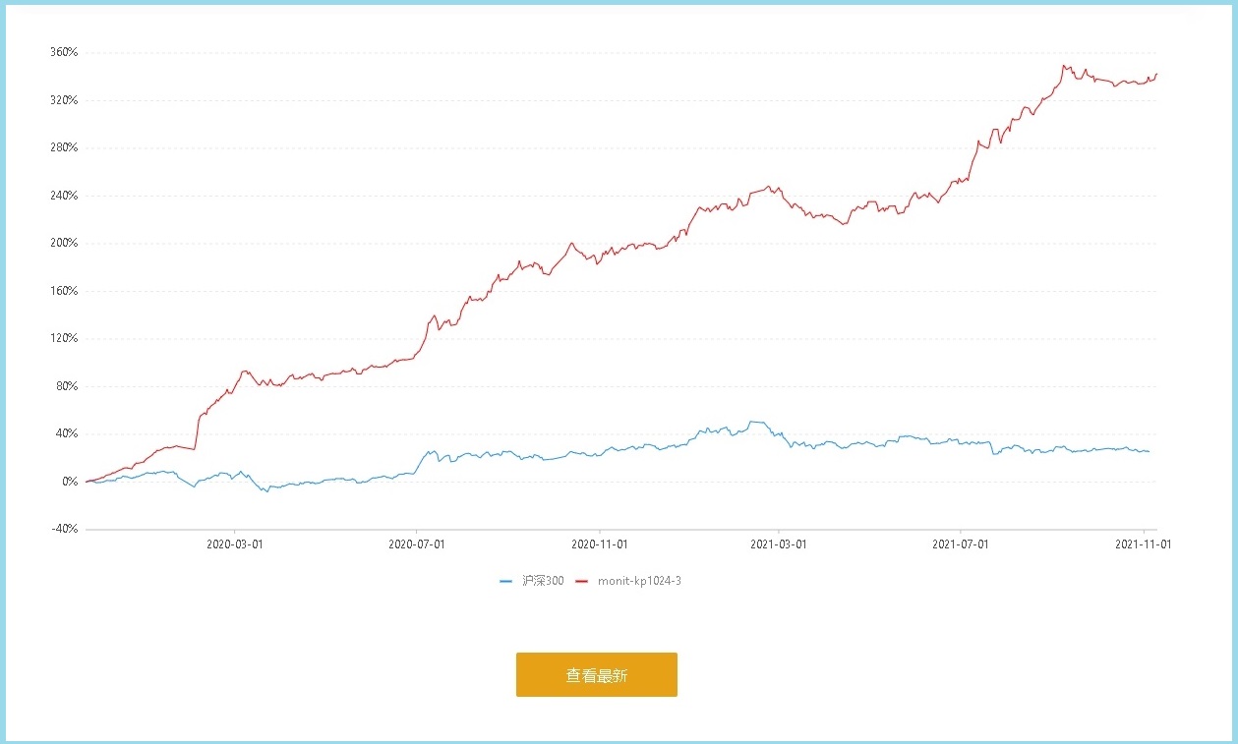Click the right end of the blue line

click(x=1149, y=451)
